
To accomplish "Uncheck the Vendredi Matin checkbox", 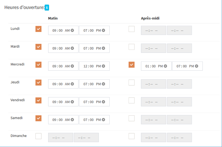I will (x=38, y=101).
